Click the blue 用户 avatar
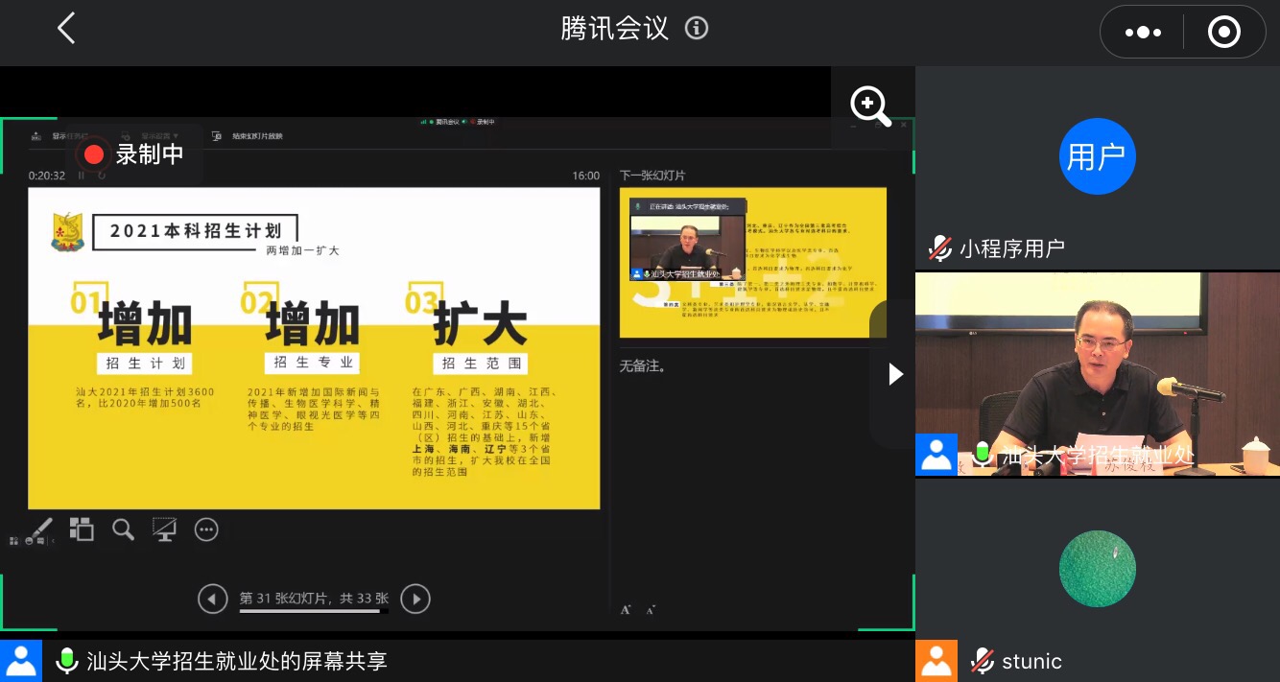The image size is (1280, 682). point(1097,156)
